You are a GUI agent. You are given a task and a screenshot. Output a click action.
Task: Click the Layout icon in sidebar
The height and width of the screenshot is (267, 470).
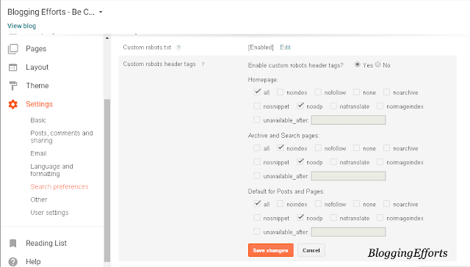pos(13,67)
